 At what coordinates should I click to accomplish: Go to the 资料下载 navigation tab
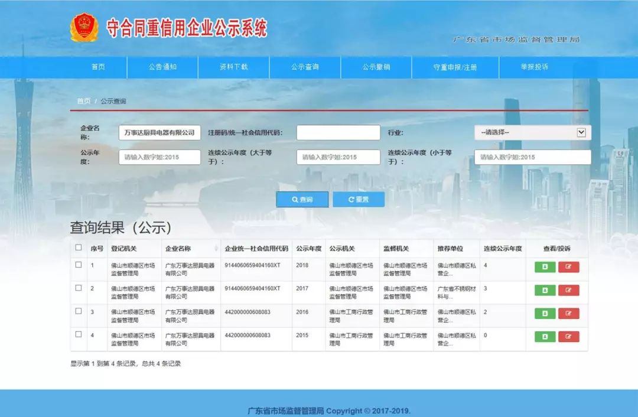233,67
